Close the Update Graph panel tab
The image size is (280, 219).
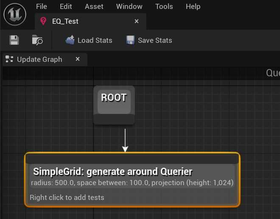coord(78,59)
